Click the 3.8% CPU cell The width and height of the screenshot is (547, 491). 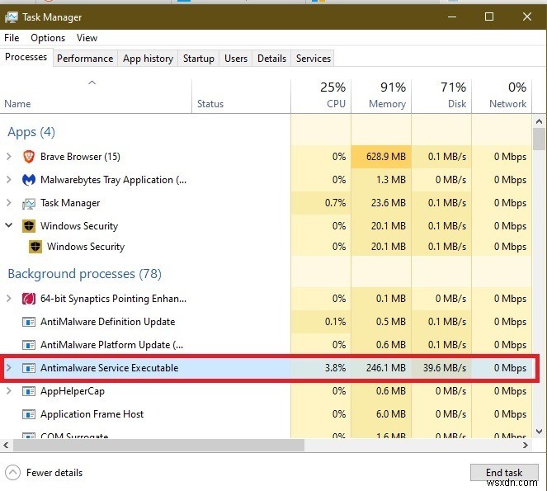(x=321, y=368)
